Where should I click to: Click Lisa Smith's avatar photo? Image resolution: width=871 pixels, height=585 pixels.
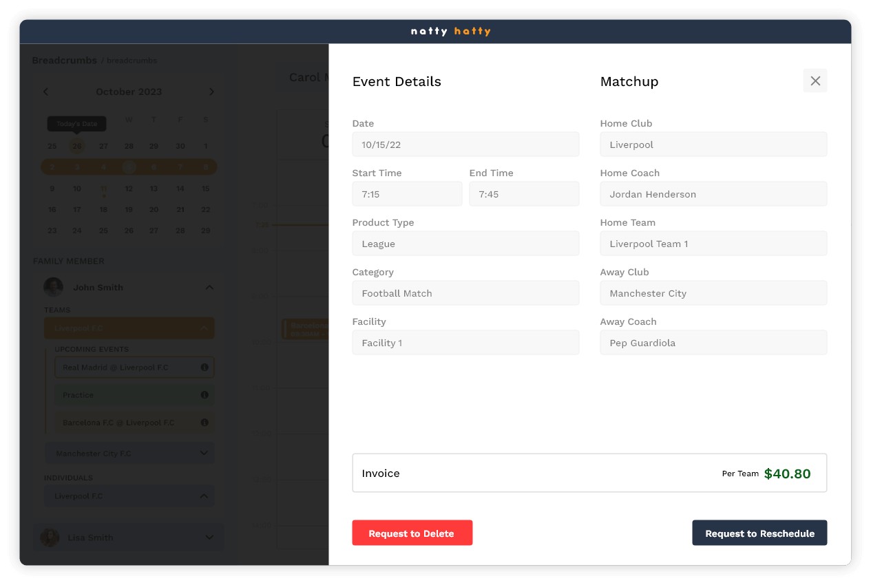49,537
